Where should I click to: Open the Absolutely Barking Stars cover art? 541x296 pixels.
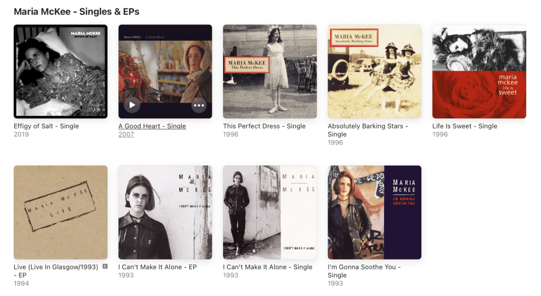(375, 71)
